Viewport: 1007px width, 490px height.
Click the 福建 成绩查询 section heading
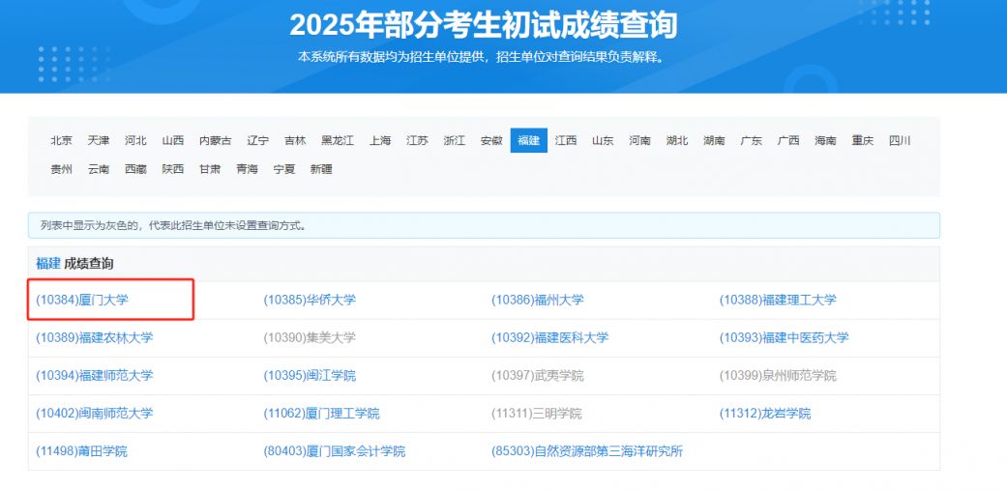pyautogui.click(x=74, y=264)
